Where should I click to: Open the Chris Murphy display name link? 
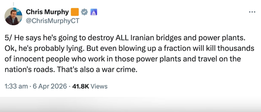47,12
